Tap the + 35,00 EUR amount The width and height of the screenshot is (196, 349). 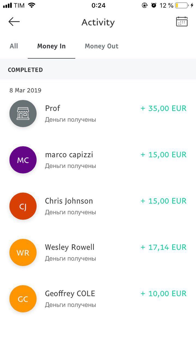point(163,109)
